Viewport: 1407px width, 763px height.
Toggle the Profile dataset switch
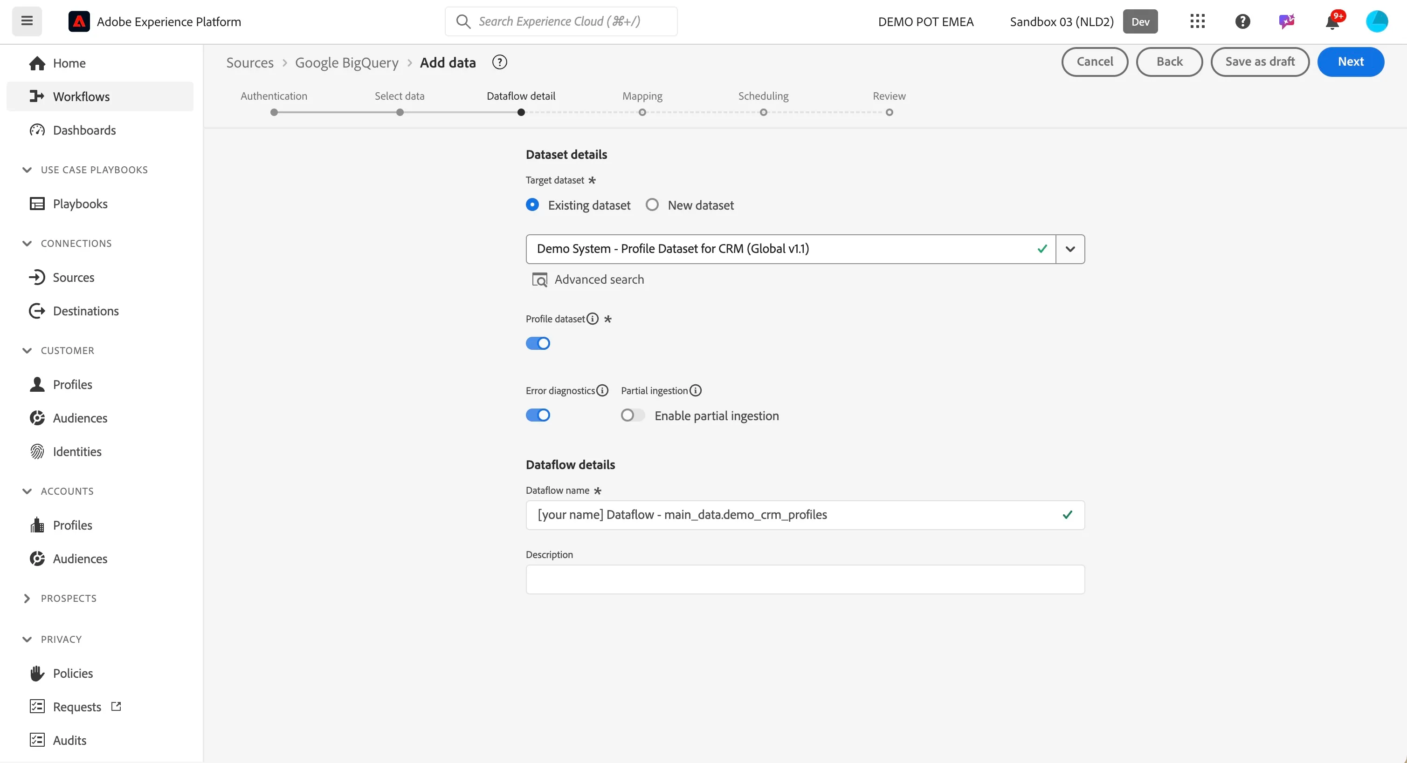click(x=538, y=343)
